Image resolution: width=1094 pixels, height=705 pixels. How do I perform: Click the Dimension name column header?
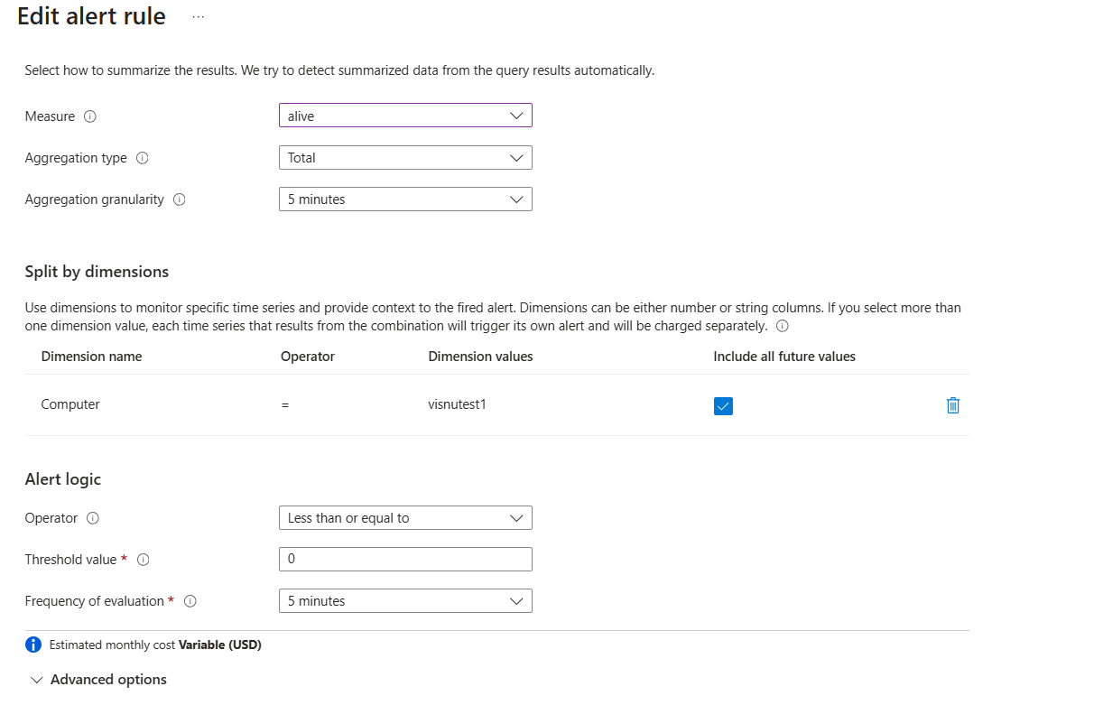(91, 357)
